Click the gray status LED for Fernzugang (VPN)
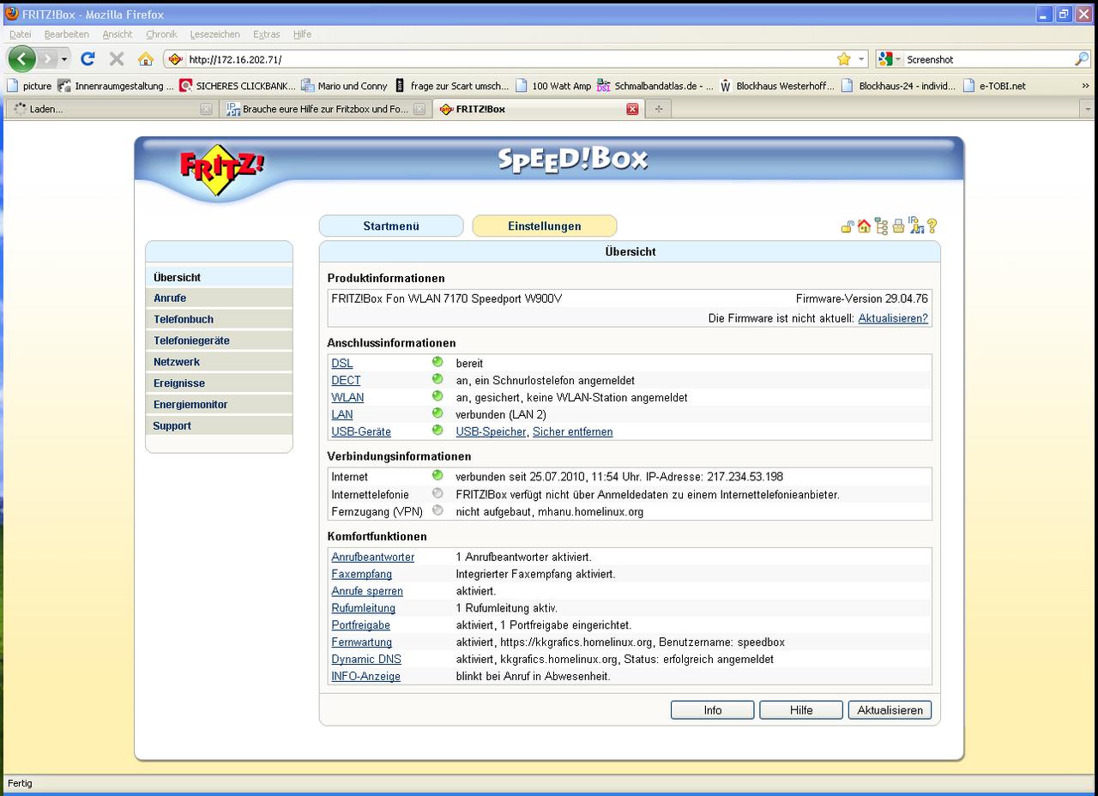 click(437, 510)
